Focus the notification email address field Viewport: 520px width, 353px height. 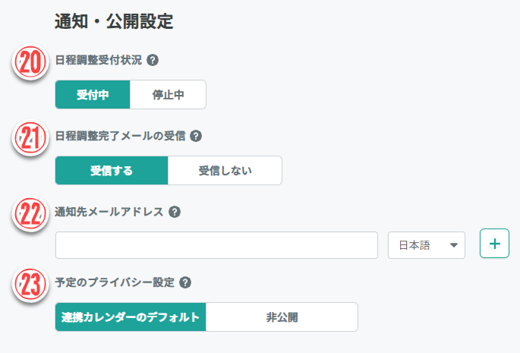coord(216,245)
